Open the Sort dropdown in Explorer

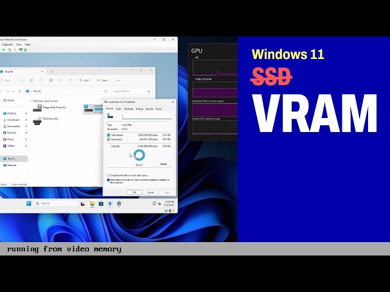tap(85, 80)
